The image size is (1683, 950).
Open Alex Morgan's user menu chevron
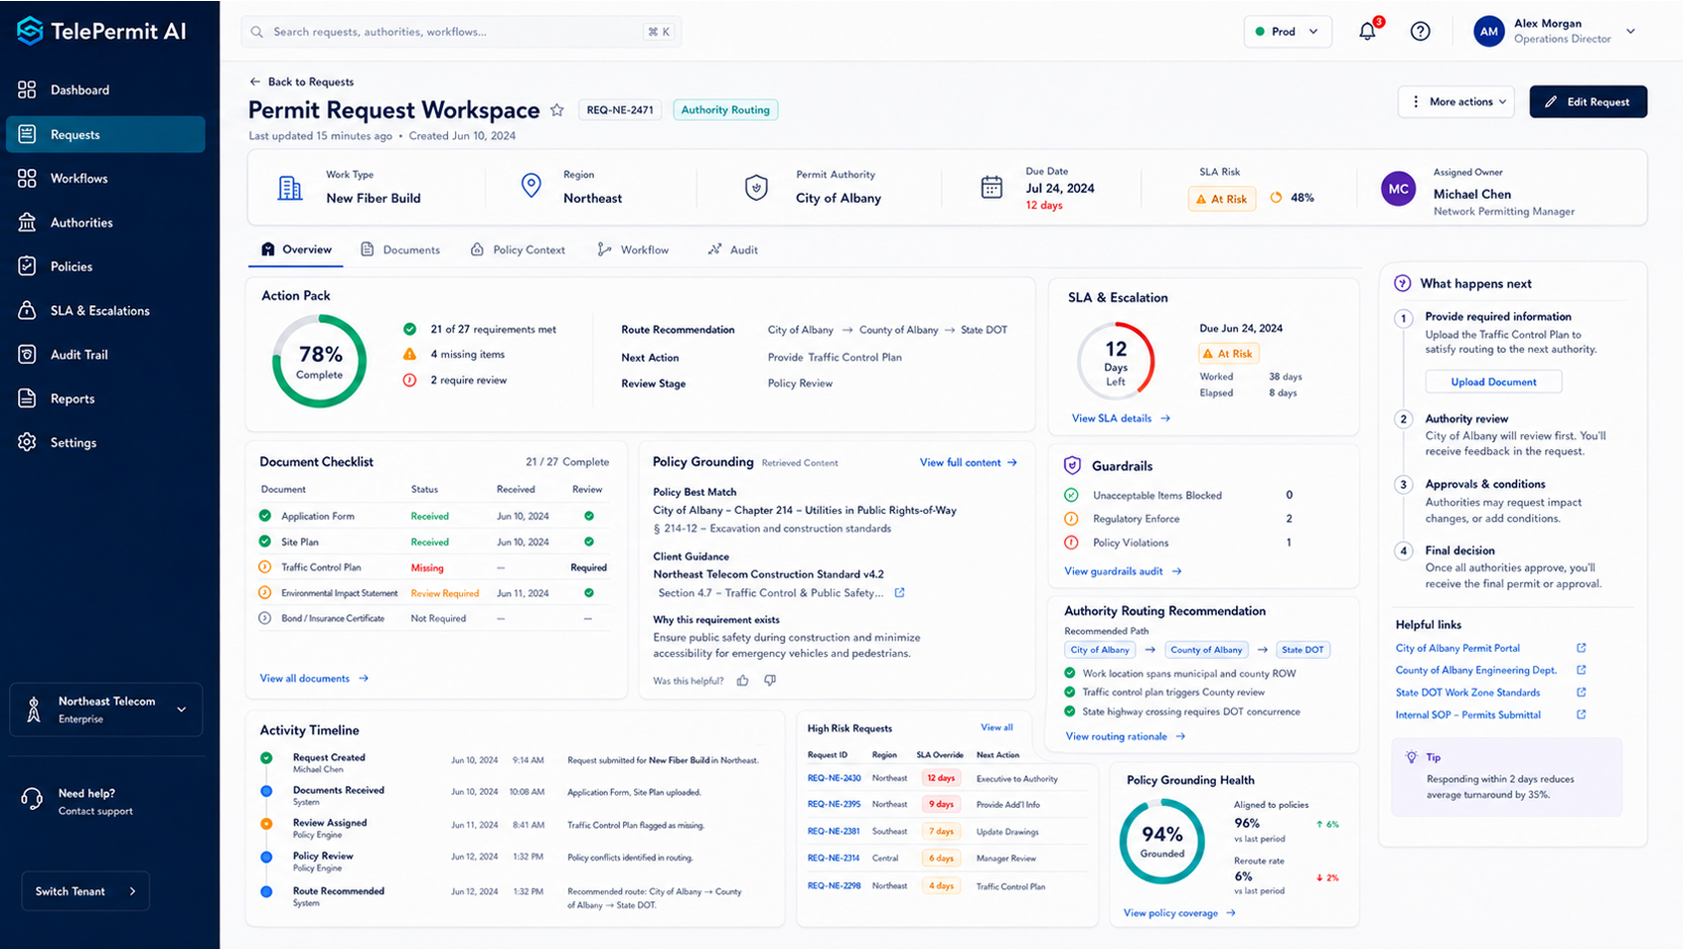click(1630, 31)
